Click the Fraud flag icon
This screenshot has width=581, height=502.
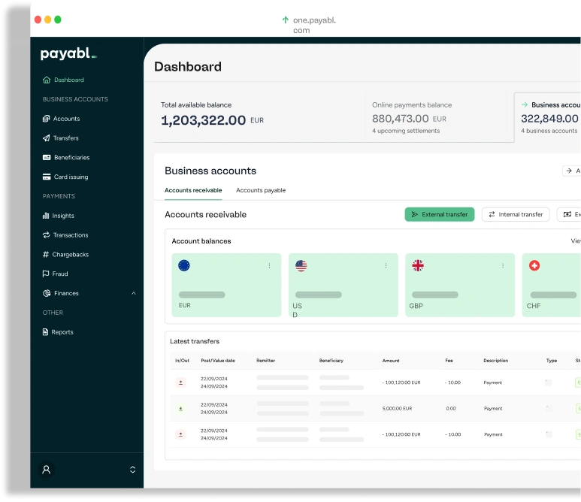point(47,274)
